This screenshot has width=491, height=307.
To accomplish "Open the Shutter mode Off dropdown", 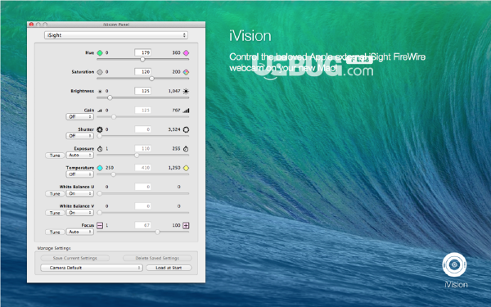I will point(80,136).
